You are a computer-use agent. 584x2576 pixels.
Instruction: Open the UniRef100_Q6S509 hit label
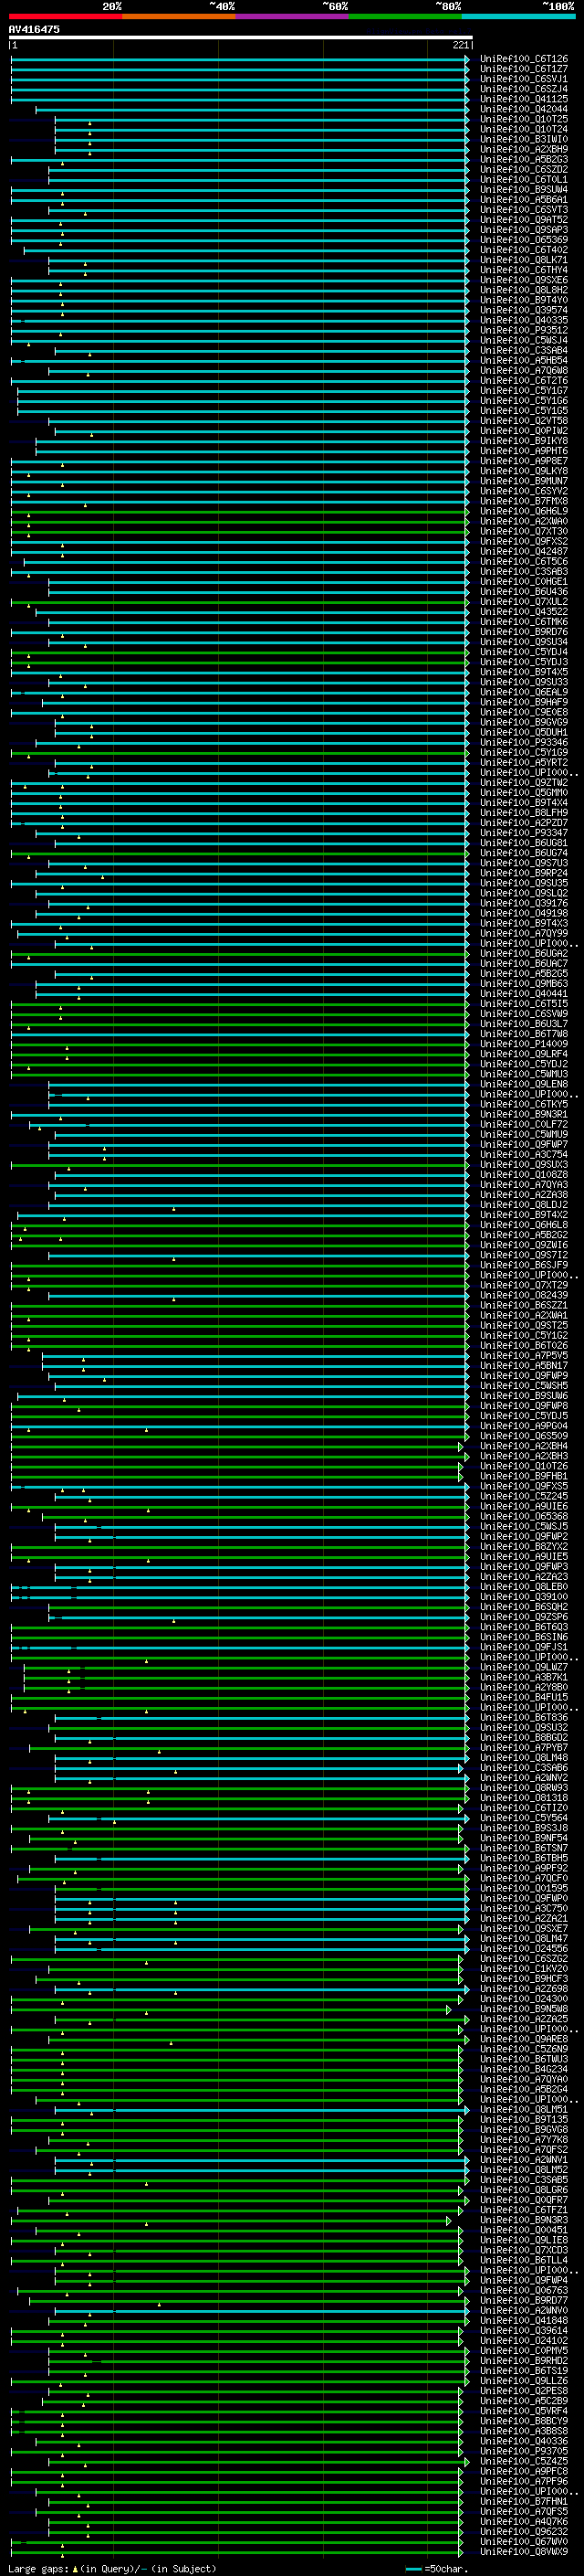[523, 1436]
